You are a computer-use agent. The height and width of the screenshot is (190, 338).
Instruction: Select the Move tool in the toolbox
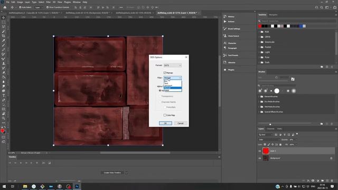point(4,17)
